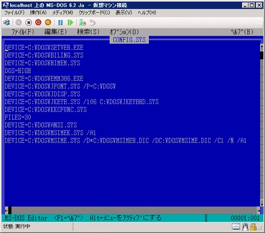Viewport: 265px width, 233px height.
Task: Turn off the virtual machine with the stop icon
Action: (29, 23)
